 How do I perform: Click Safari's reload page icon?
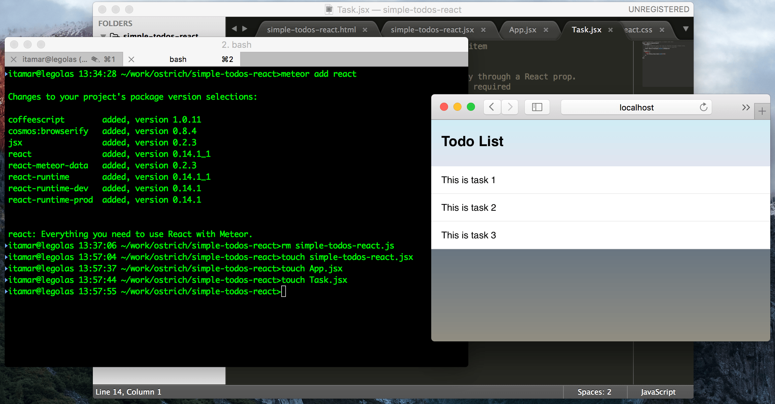coord(703,107)
